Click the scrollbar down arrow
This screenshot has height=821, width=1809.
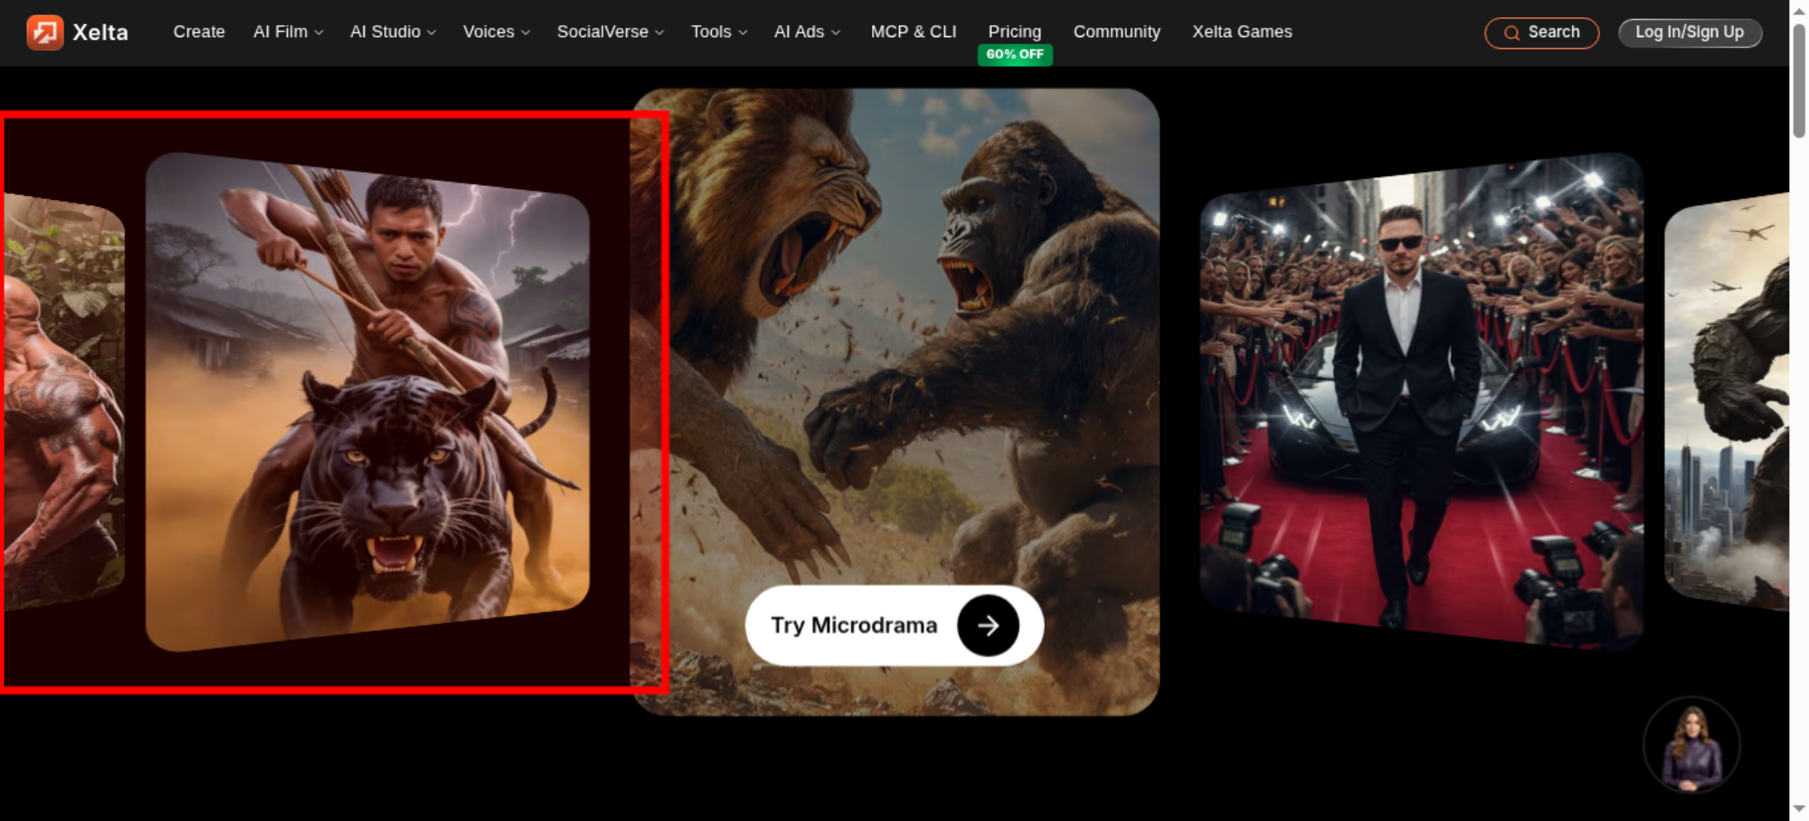1799,809
